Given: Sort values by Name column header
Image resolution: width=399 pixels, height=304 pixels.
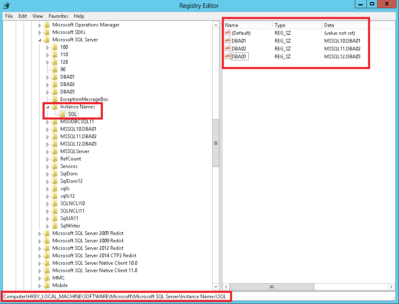Looking at the screenshot, I should coord(247,25).
